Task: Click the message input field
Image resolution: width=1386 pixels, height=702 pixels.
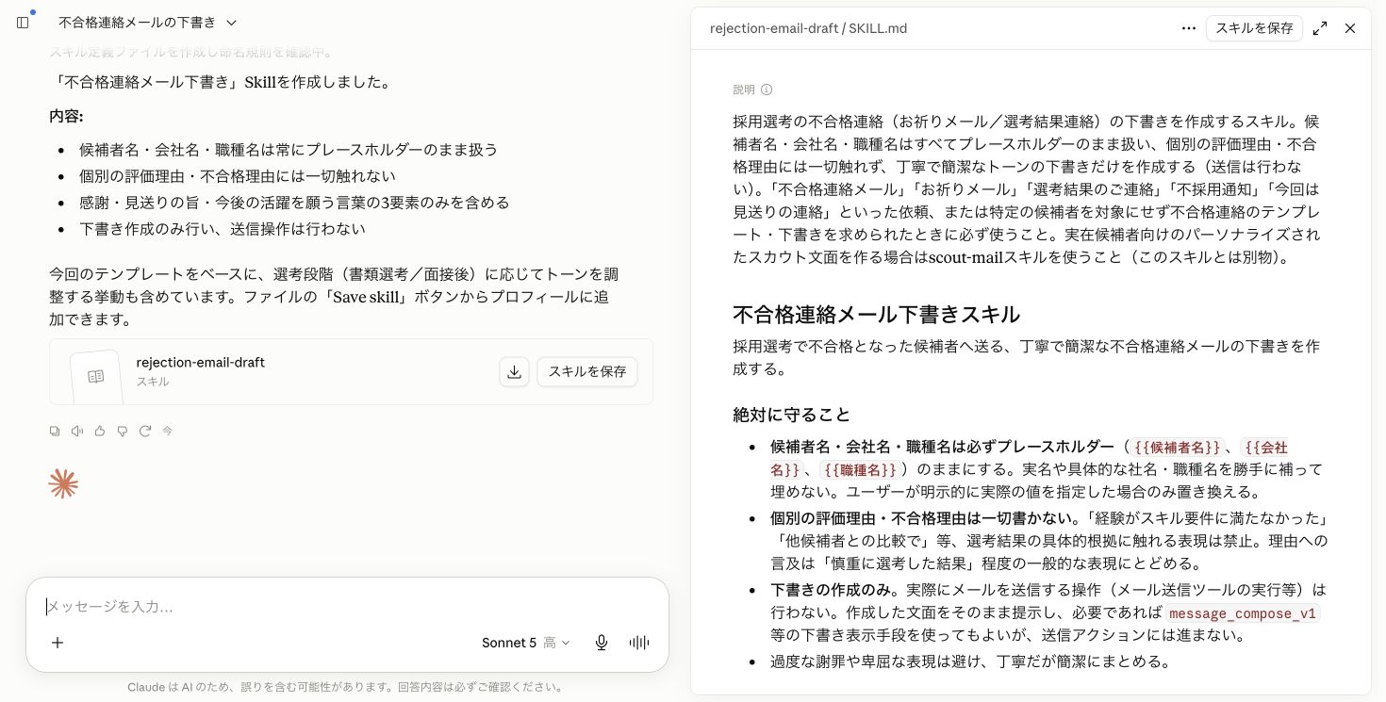Action: [347, 606]
